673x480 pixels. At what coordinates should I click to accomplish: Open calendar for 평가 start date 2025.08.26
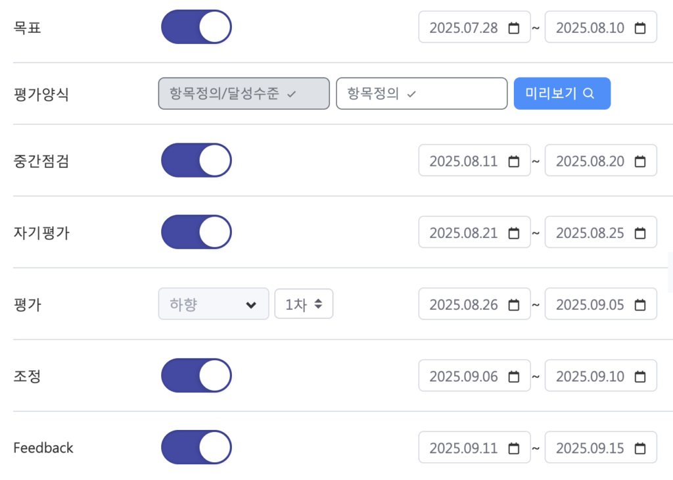(514, 305)
